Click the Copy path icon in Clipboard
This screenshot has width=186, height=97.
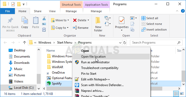44,24
